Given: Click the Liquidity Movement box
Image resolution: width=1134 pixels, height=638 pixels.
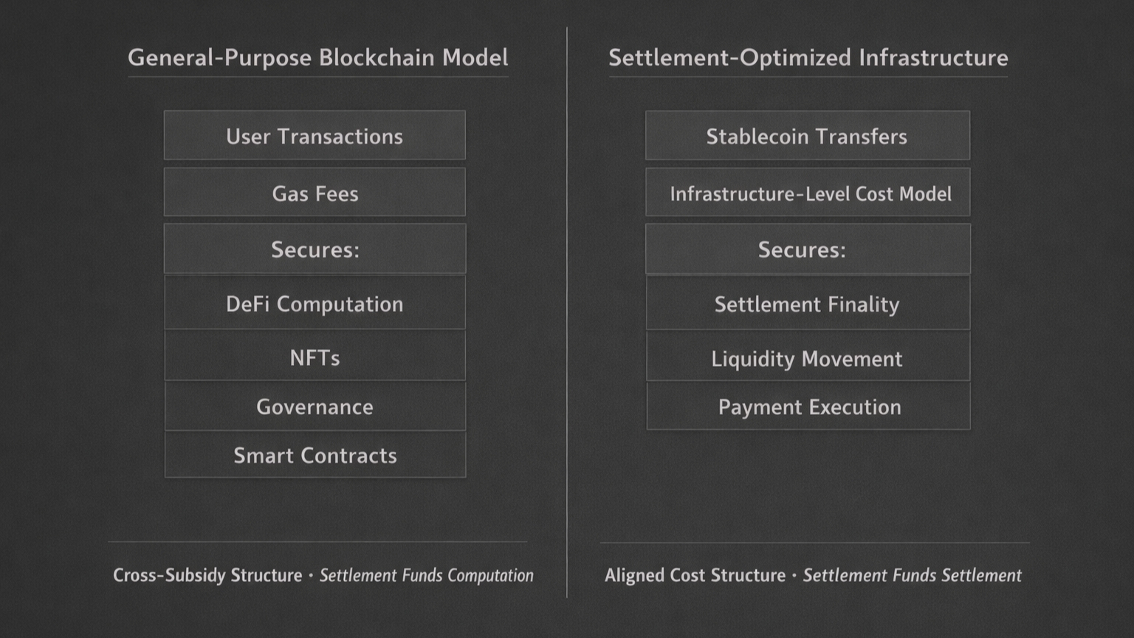Looking at the screenshot, I should 807,359.
